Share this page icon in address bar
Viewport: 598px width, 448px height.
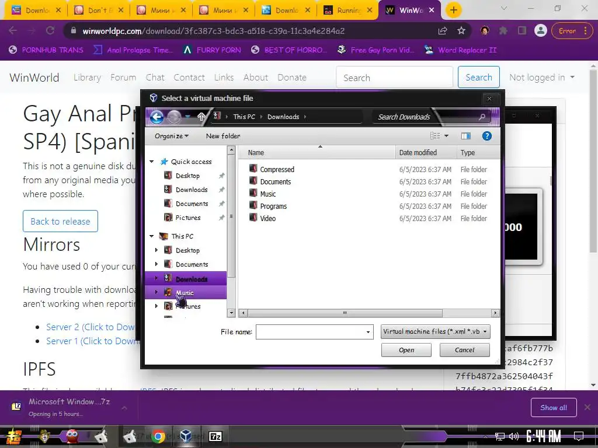443,31
